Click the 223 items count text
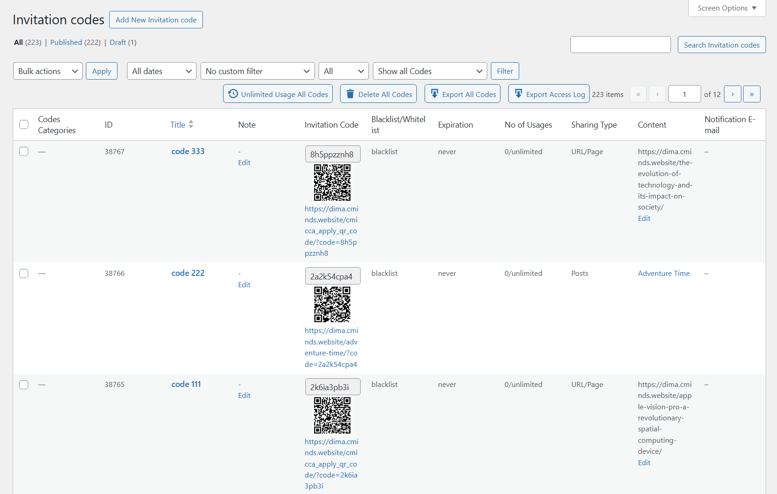777x494 pixels. pyautogui.click(x=607, y=94)
